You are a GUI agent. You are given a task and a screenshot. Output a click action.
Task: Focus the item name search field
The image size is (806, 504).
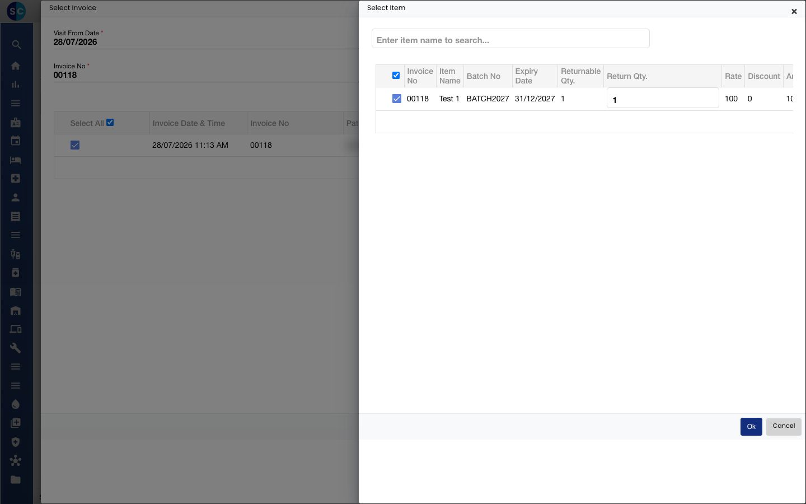pos(510,39)
